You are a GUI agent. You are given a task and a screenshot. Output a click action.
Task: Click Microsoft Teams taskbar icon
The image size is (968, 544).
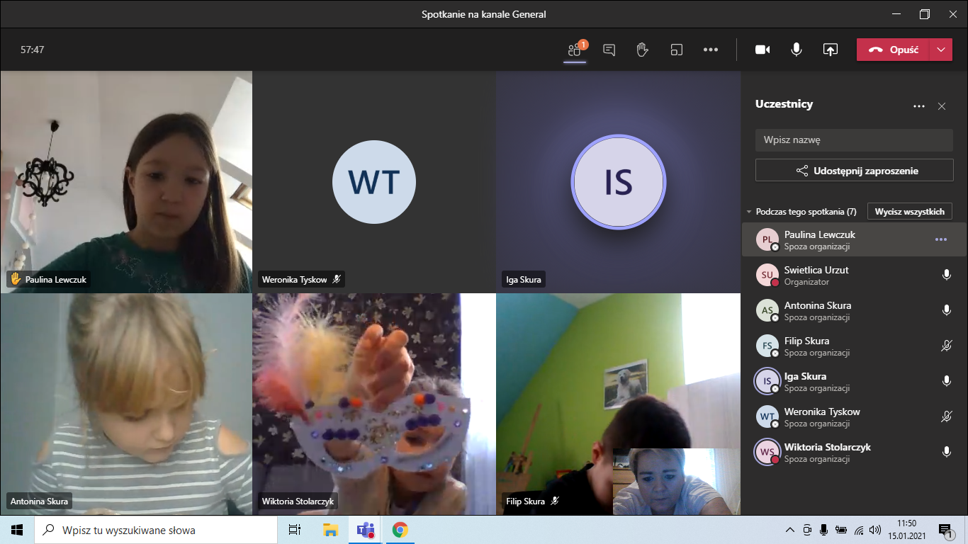point(365,530)
